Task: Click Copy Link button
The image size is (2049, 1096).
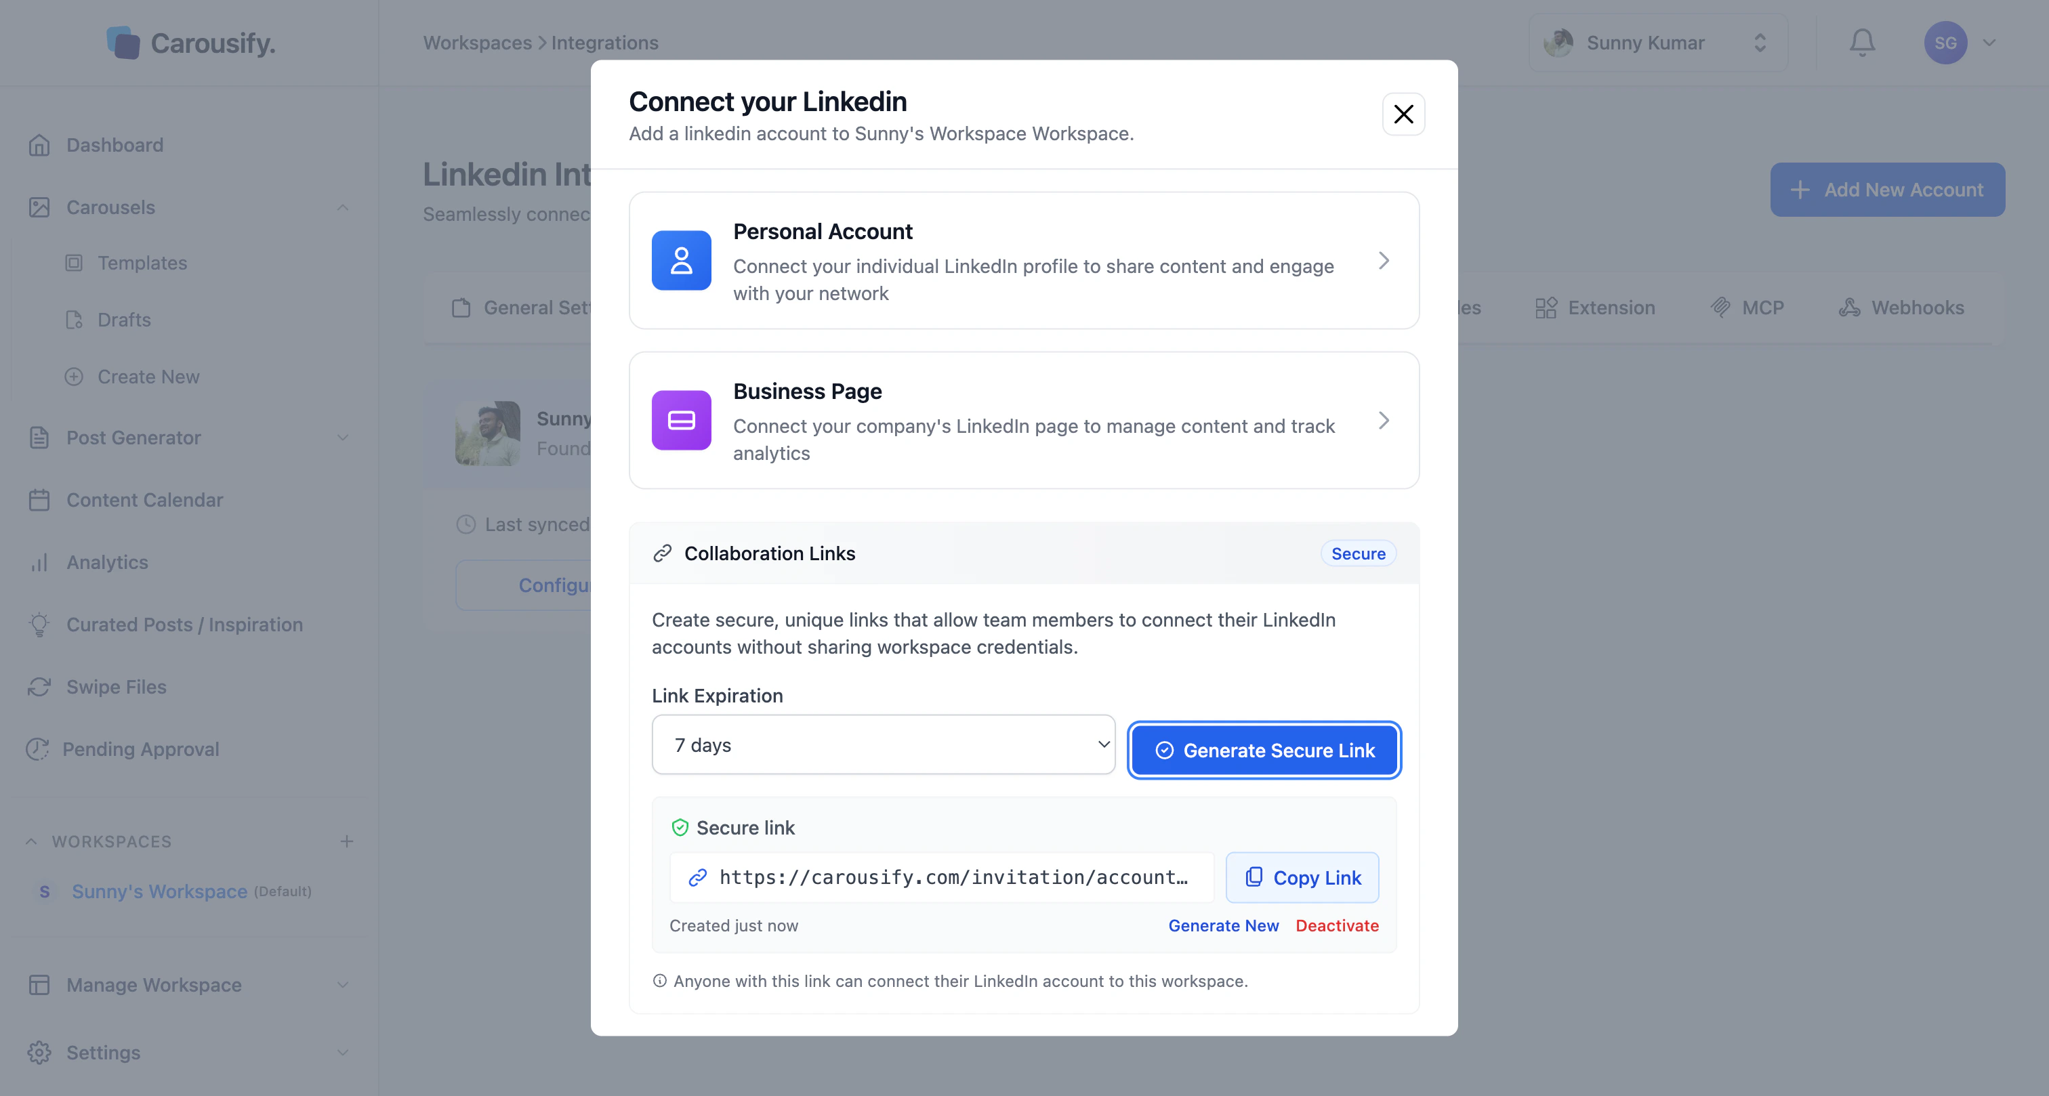Action: tap(1302, 877)
